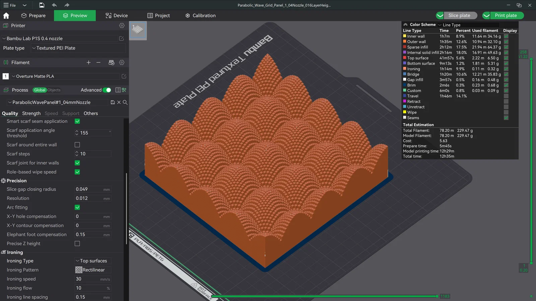536x301 pixels.
Task: Open printer settings gear icon
Action: coord(122,26)
